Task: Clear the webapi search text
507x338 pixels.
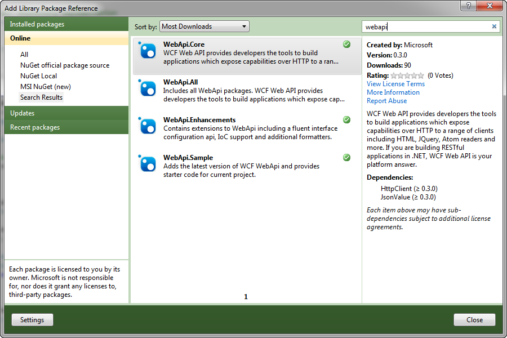Action: pos(494,26)
